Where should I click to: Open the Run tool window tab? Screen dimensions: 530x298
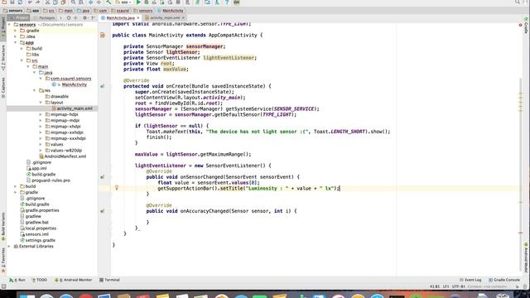click(x=17, y=280)
